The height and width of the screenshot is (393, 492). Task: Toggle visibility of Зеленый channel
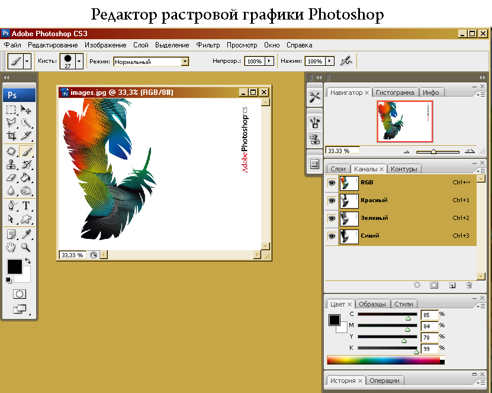tap(332, 218)
